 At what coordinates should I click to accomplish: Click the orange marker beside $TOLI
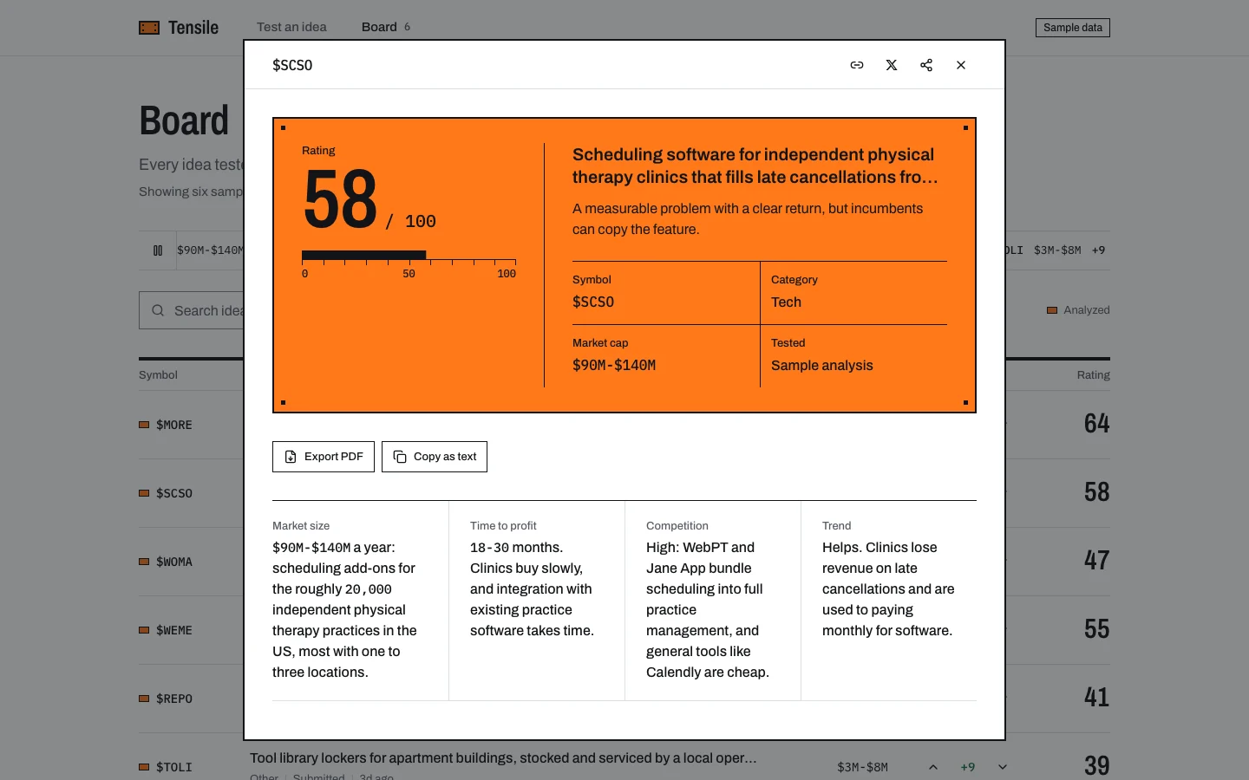[144, 767]
